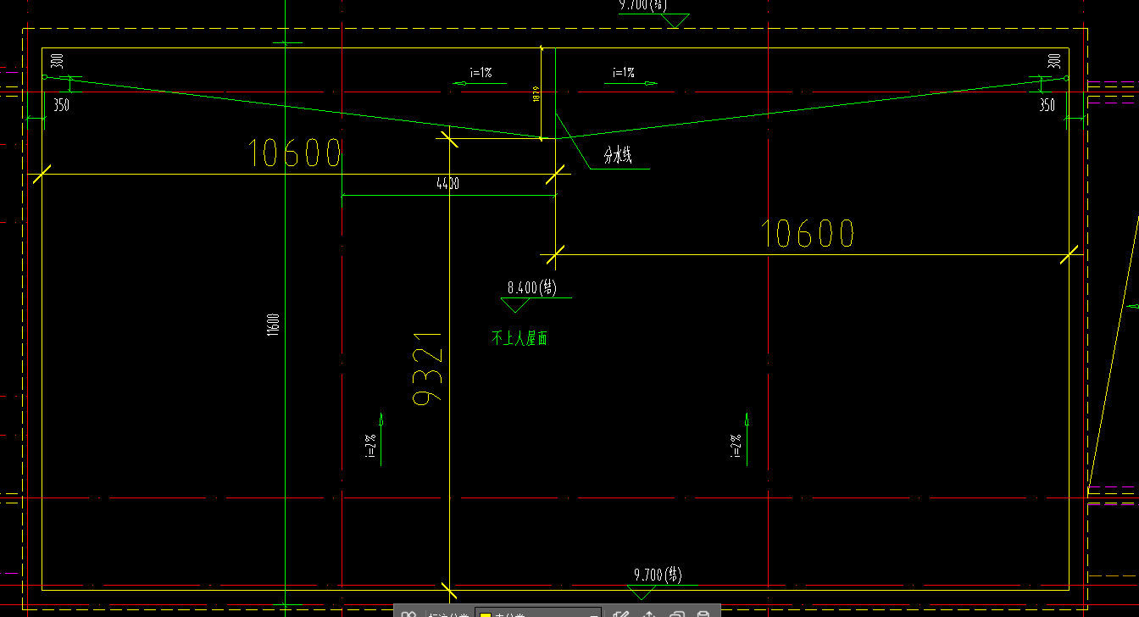Click the i=2% slope label near 9321

coord(370,446)
